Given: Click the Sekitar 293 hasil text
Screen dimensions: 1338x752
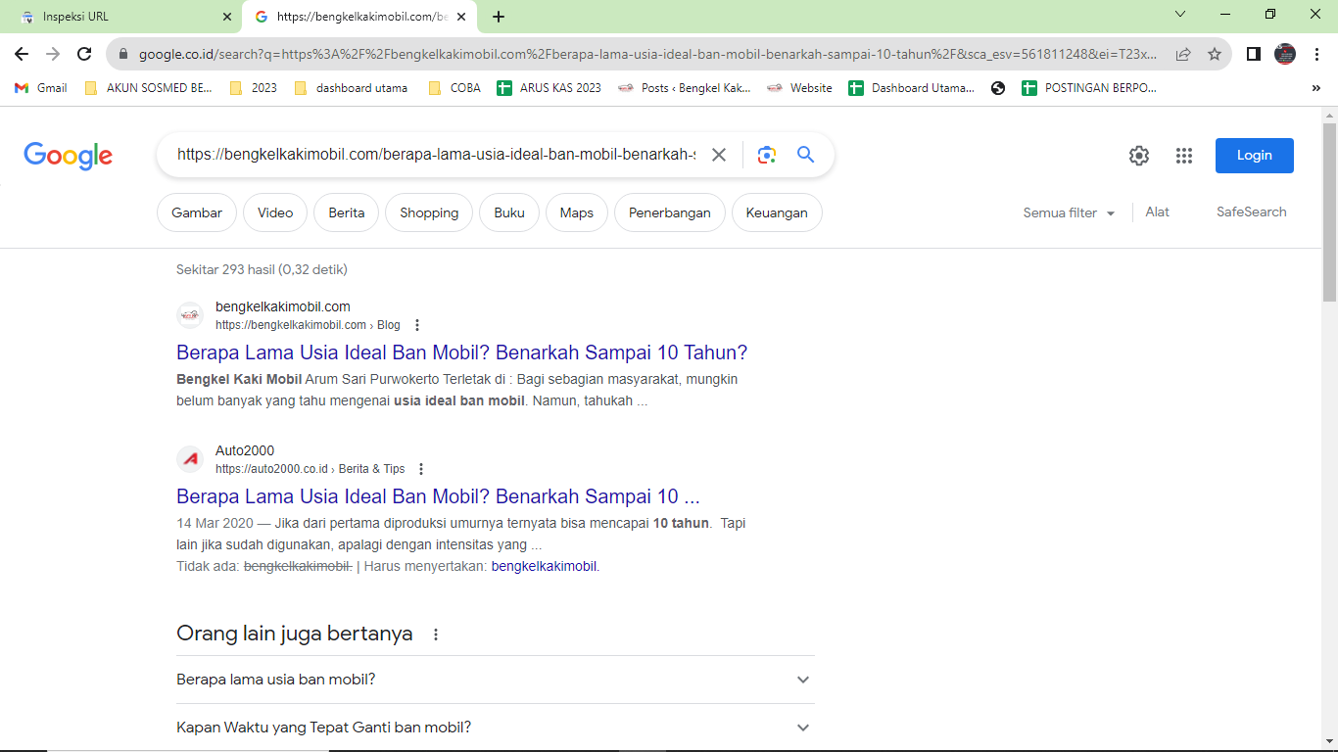Looking at the screenshot, I should pos(262,269).
